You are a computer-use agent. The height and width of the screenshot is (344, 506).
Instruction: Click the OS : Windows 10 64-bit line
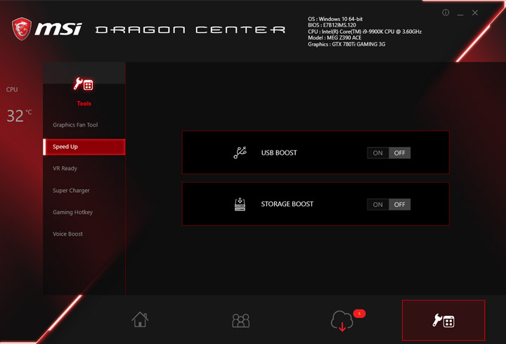pos(335,19)
